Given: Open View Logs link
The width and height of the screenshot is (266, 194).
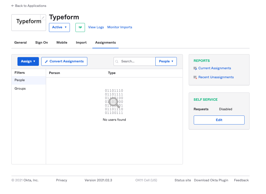Looking at the screenshot, I should [x=96, y=27].
